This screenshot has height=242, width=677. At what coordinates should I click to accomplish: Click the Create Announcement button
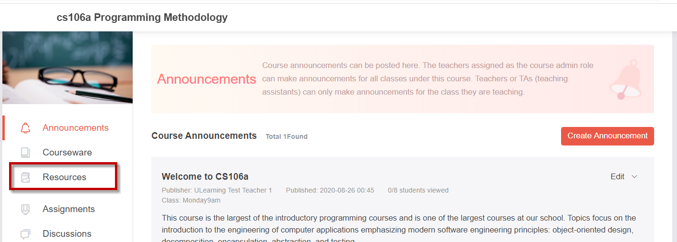click(607, 136)
